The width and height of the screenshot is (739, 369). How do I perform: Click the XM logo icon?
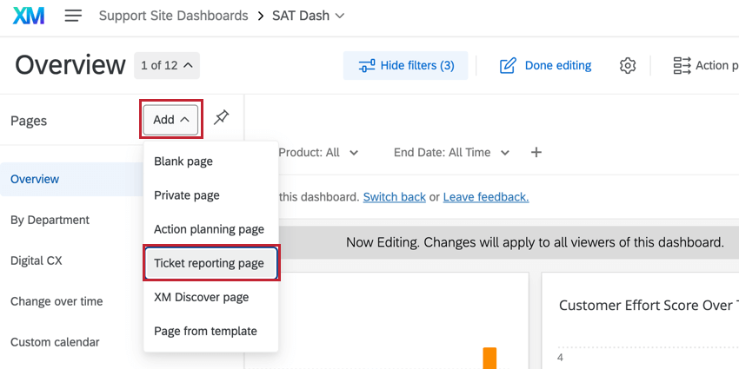pos(29,16)
